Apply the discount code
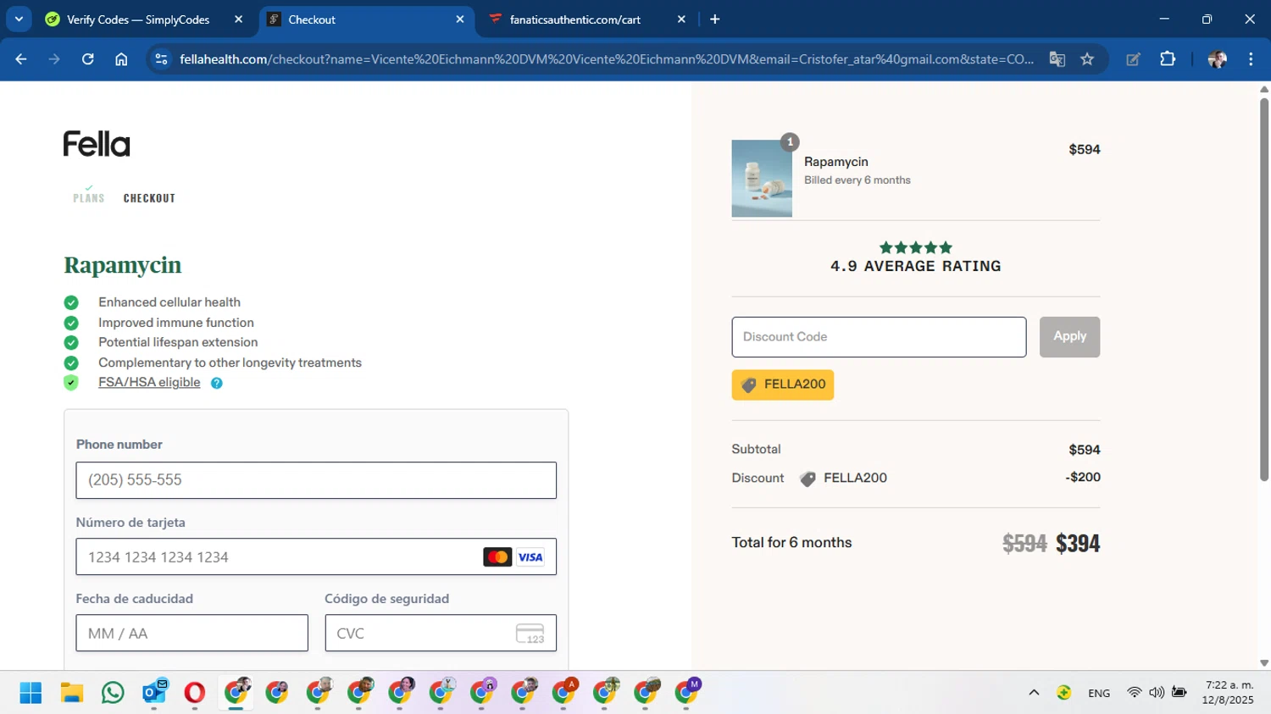This screenshot has height=714, width=1271. tap(1069, 337)
